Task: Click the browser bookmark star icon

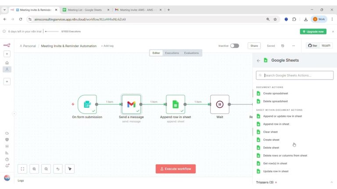Action: 275,19
